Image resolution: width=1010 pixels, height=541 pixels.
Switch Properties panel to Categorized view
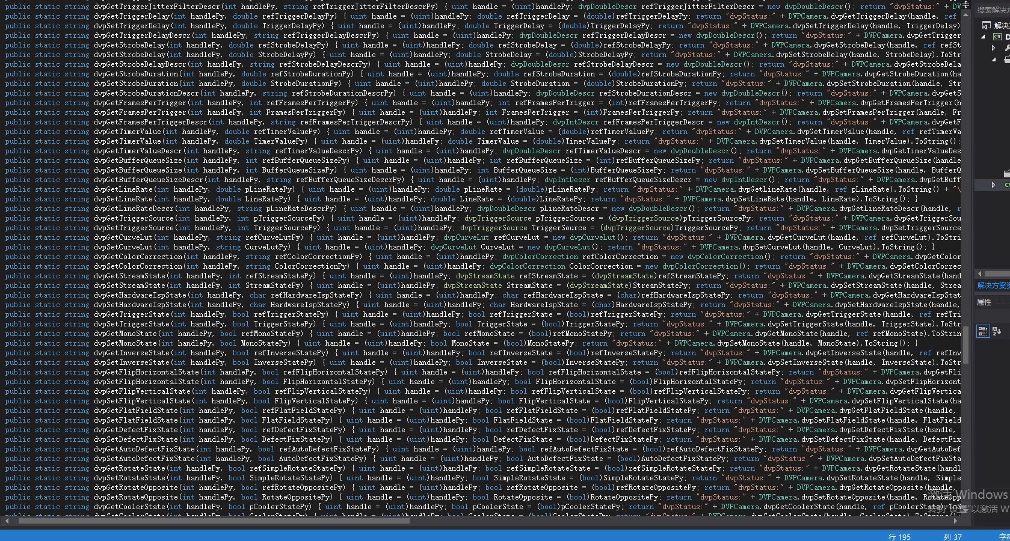pyautogui.click(x=983, y=331)
